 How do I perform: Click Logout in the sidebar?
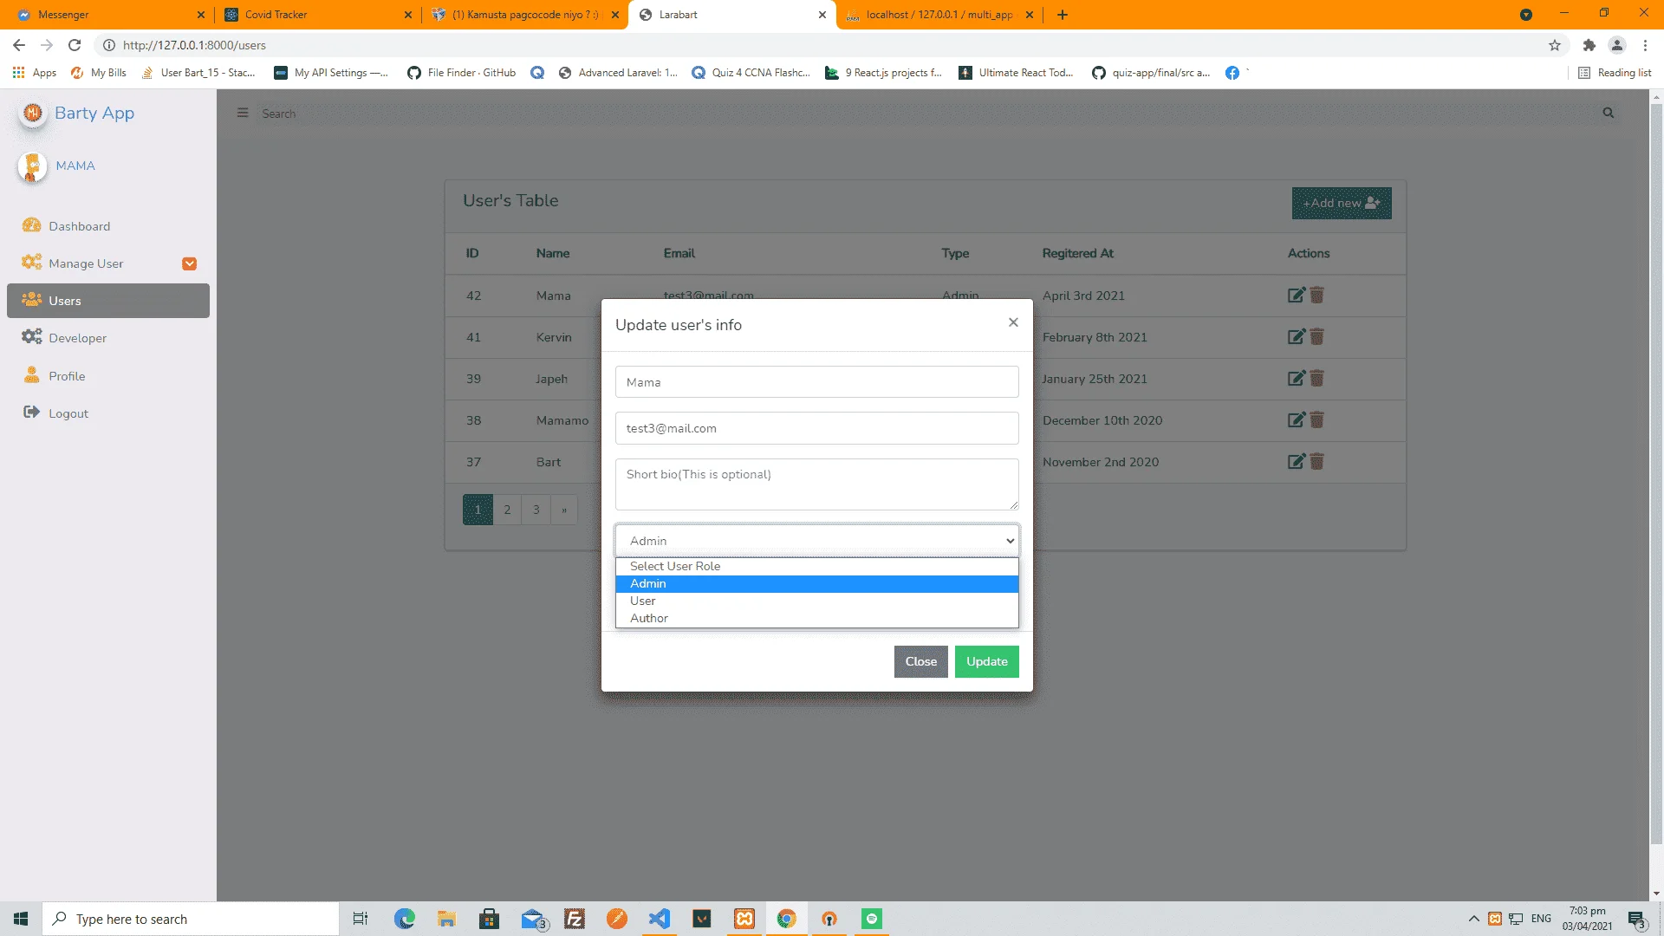pyautogui.click(x=108, y=413)
